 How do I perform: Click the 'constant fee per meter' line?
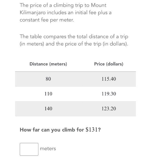[47, 20]
